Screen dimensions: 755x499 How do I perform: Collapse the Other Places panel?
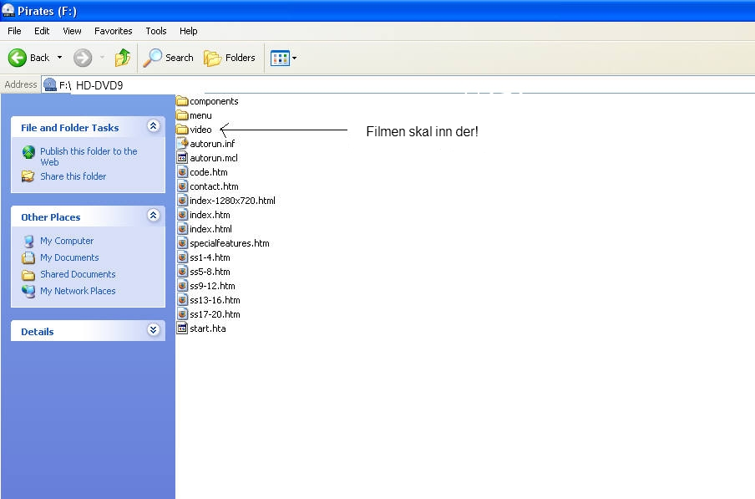(x=153, y=216)
